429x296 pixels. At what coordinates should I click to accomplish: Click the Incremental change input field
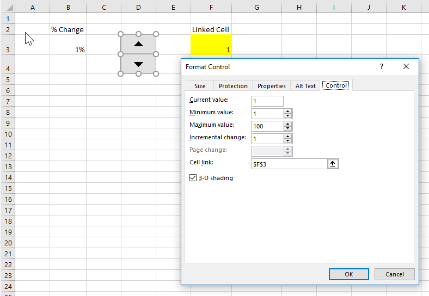pyautogui.click(x=267, y=139)
